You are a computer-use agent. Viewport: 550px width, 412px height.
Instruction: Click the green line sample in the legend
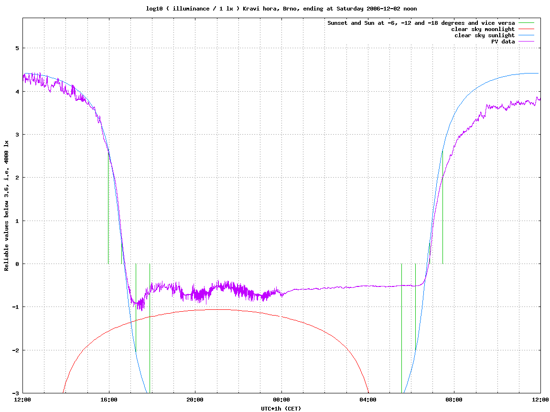pyautogui.click(x=526, y=23)
